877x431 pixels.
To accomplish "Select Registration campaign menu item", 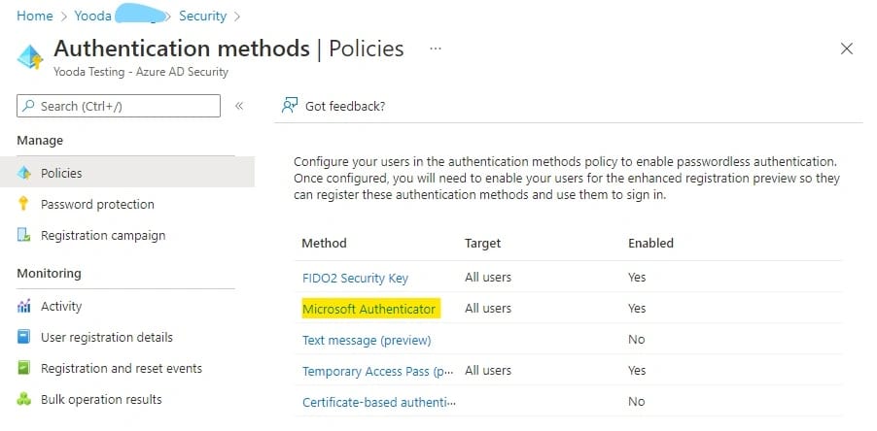I will tap(103, 235).
